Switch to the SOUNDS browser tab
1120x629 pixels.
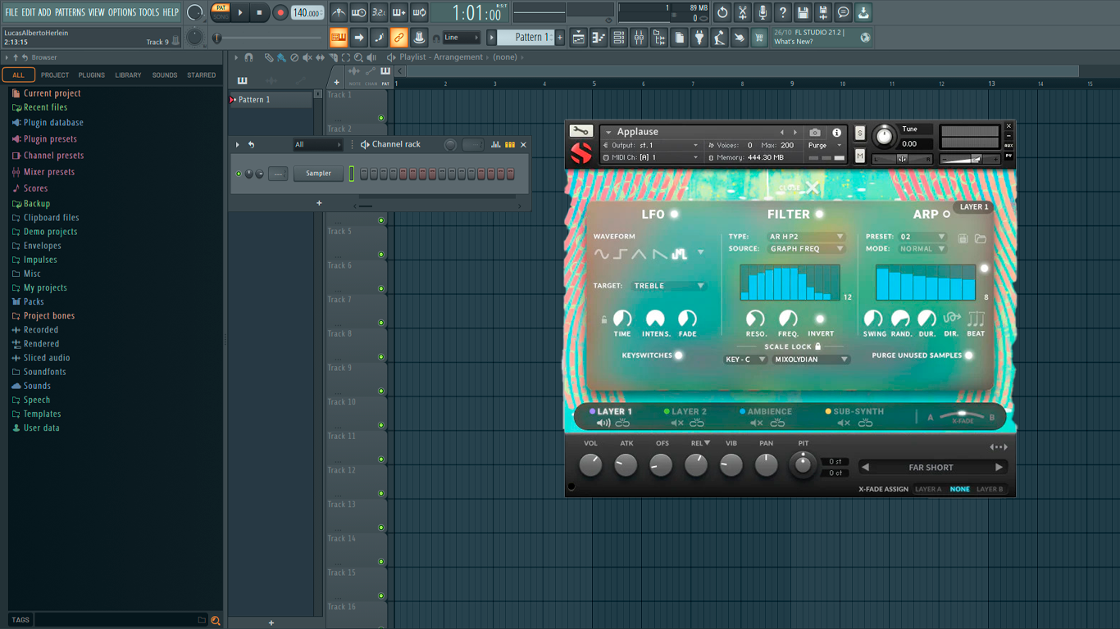[x=165, y=75]
